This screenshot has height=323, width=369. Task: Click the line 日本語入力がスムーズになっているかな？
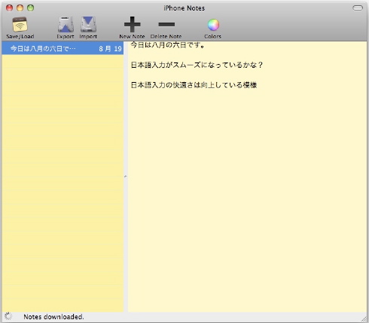coord(197,65)
